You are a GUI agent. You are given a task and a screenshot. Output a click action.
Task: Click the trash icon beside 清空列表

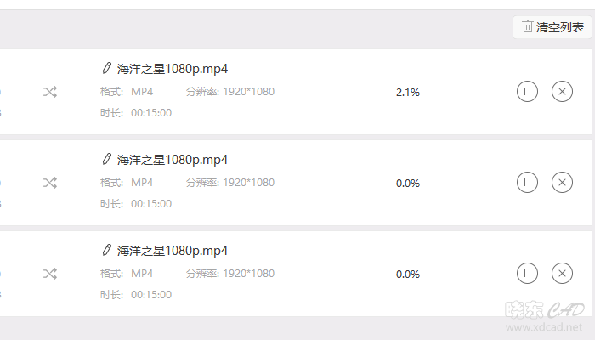(528, 26)
